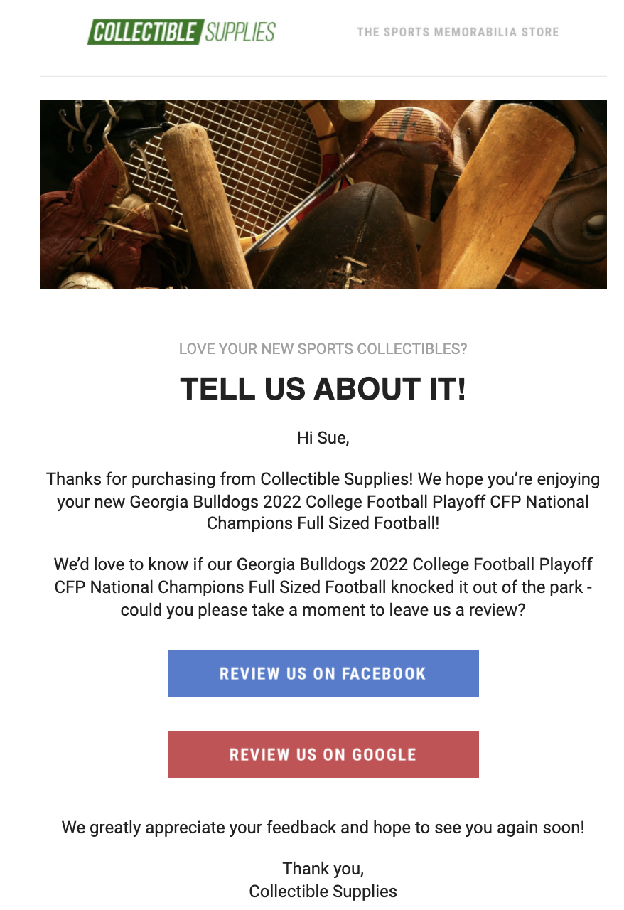624x910 pixels.
Task: Select the Review Us On Google button
Action: pyautogui.click(x=323, y=754)
